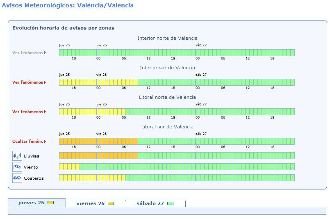
Task: Click first orange cell in Lluvias row
Action: [x=61, y=156]
